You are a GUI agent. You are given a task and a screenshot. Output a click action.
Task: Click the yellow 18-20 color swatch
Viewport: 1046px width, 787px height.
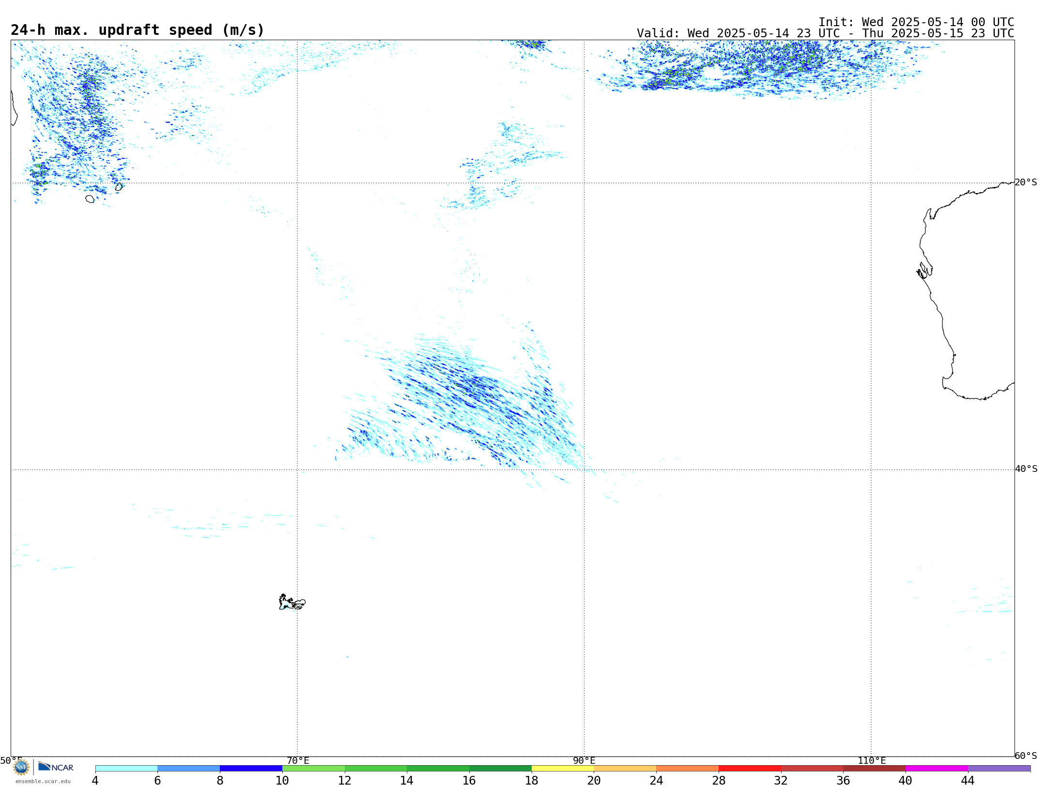pyautogui.click(x=563, y=768)
